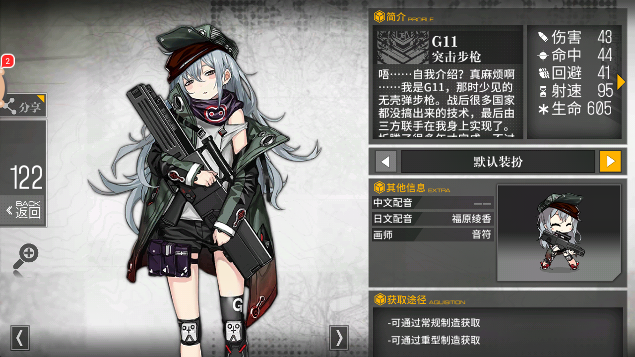The height and width of the screenshot is (357, 635).
Task: Tap the share icon button
Action: 23,106
